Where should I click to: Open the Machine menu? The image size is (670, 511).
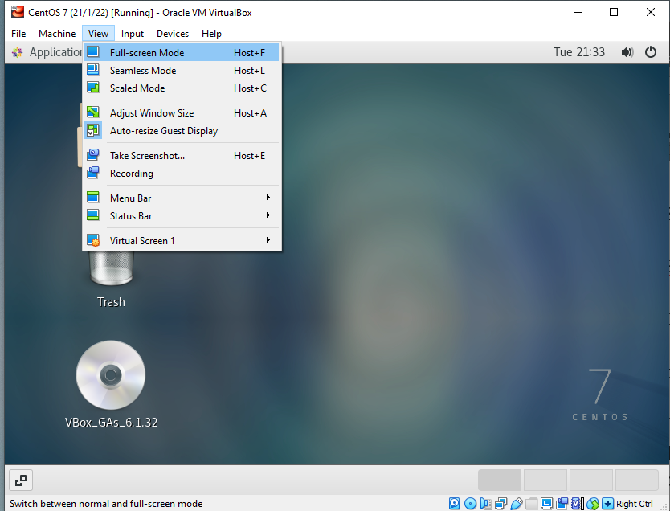pos(57,33)
